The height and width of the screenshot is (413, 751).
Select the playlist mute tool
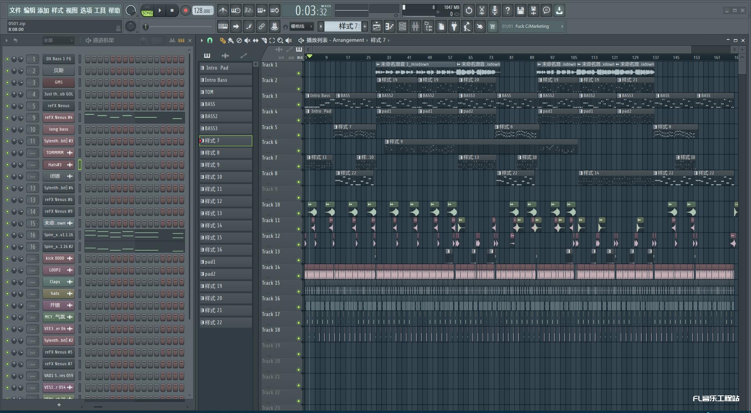[247, 40]
